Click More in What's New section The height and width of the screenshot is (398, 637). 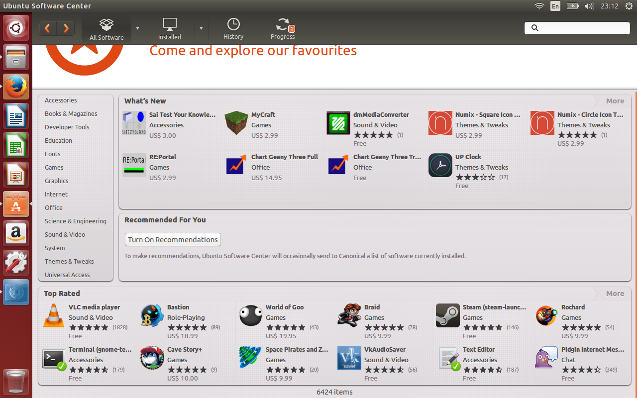(615, 101)
